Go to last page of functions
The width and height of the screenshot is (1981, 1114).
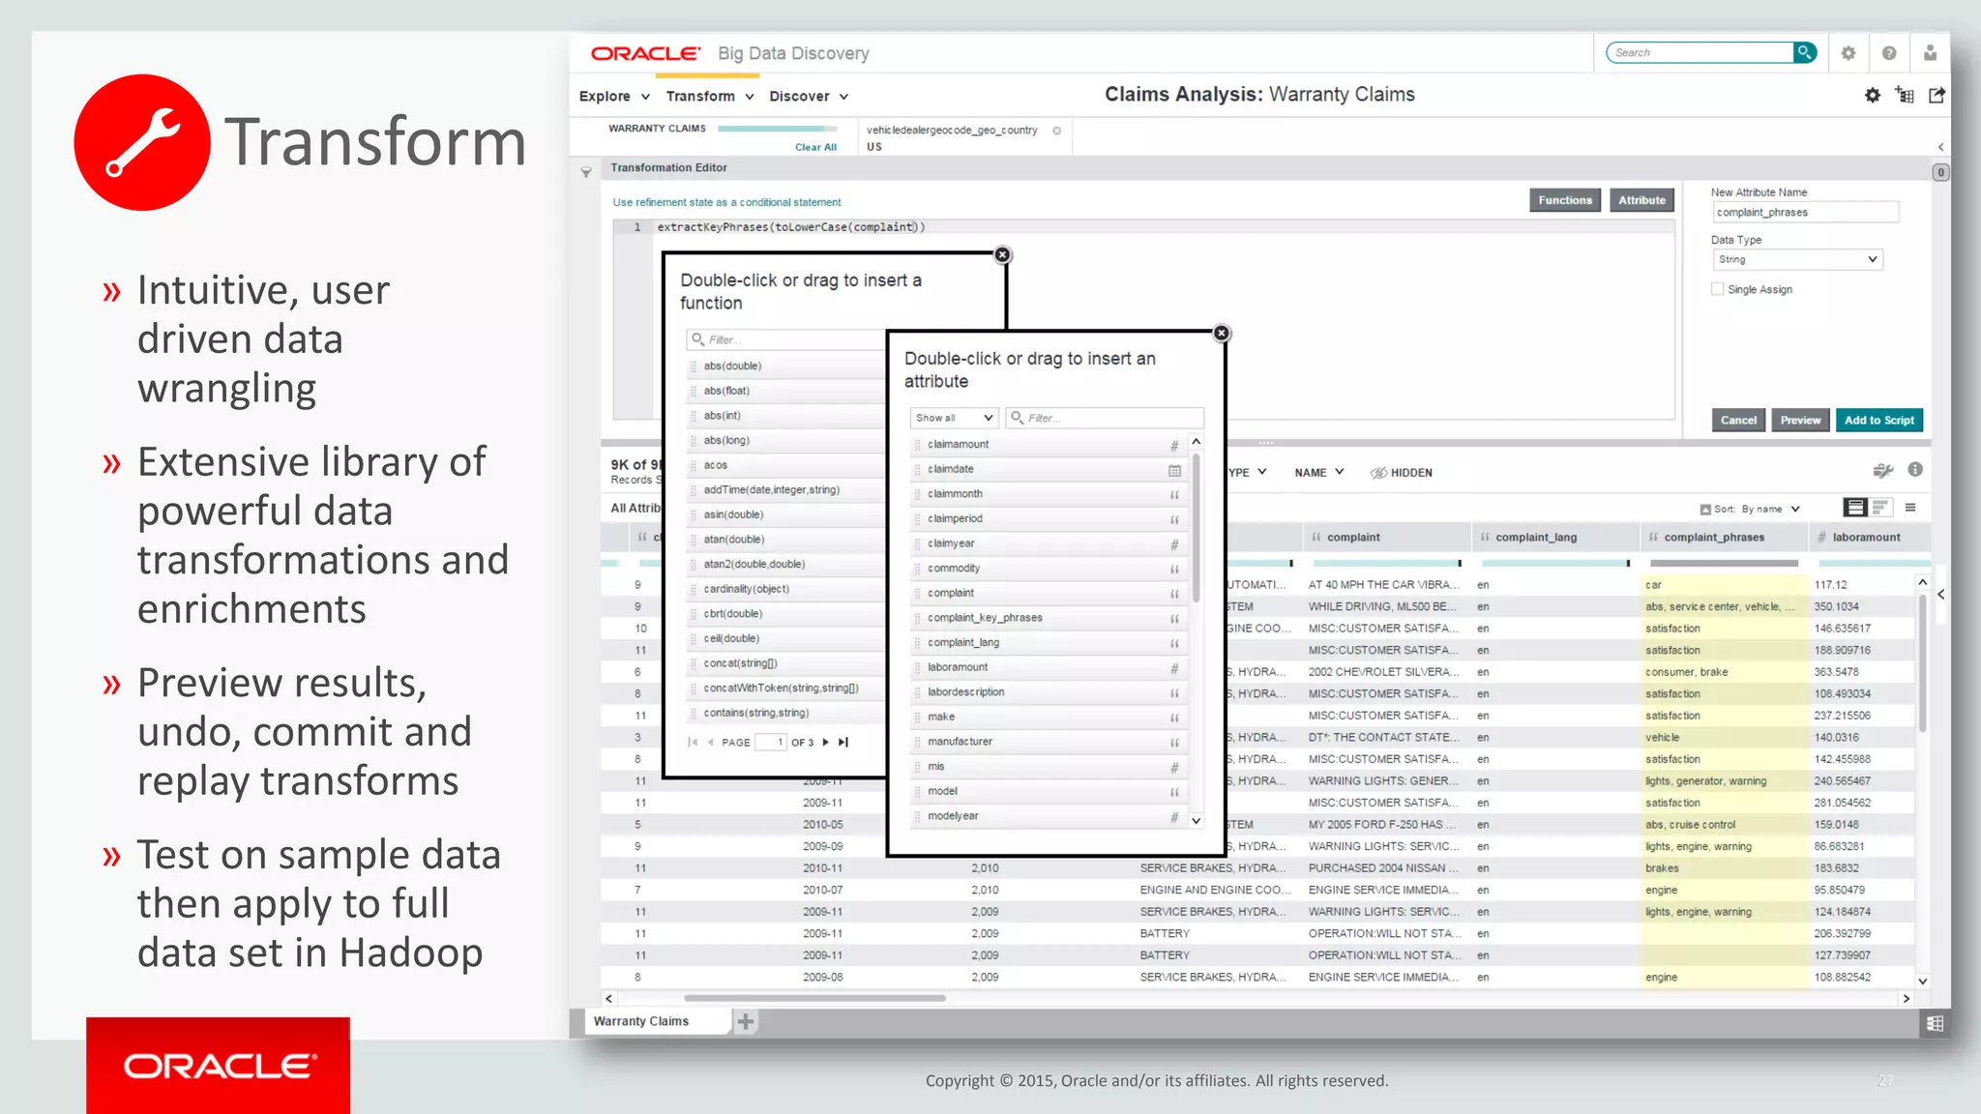[843, 743]
